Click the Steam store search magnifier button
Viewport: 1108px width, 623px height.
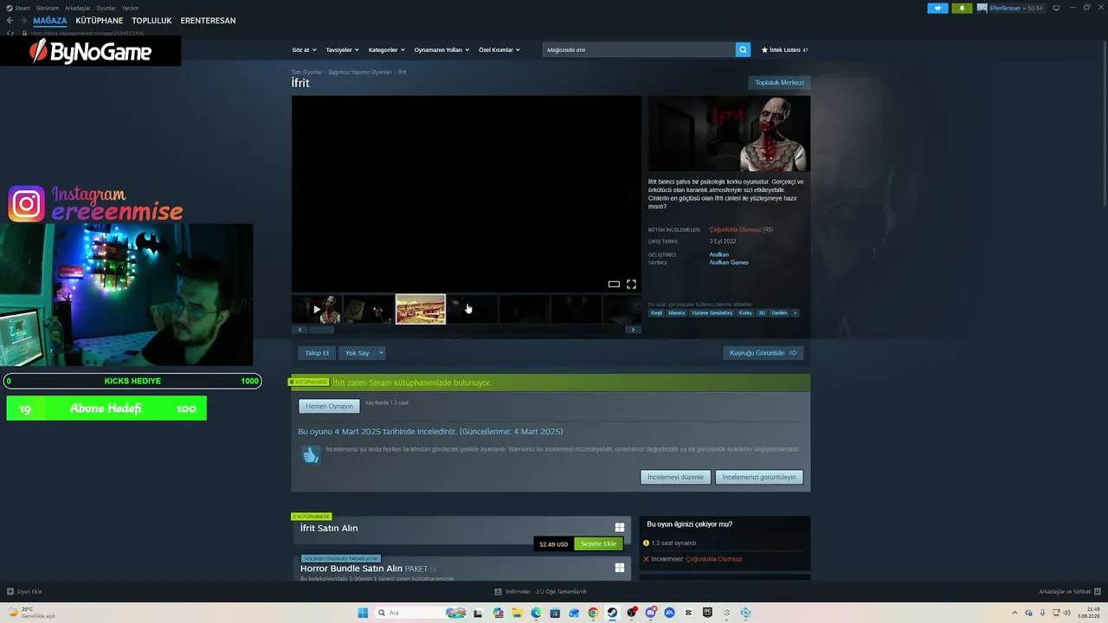(x=743, y=50)
